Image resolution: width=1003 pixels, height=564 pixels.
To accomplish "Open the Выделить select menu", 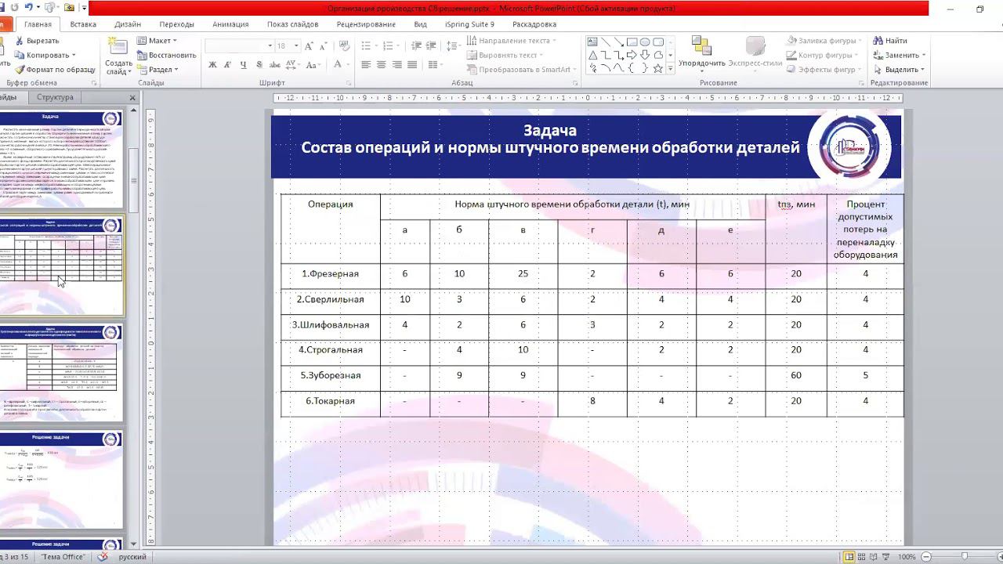I will point(900,69).
